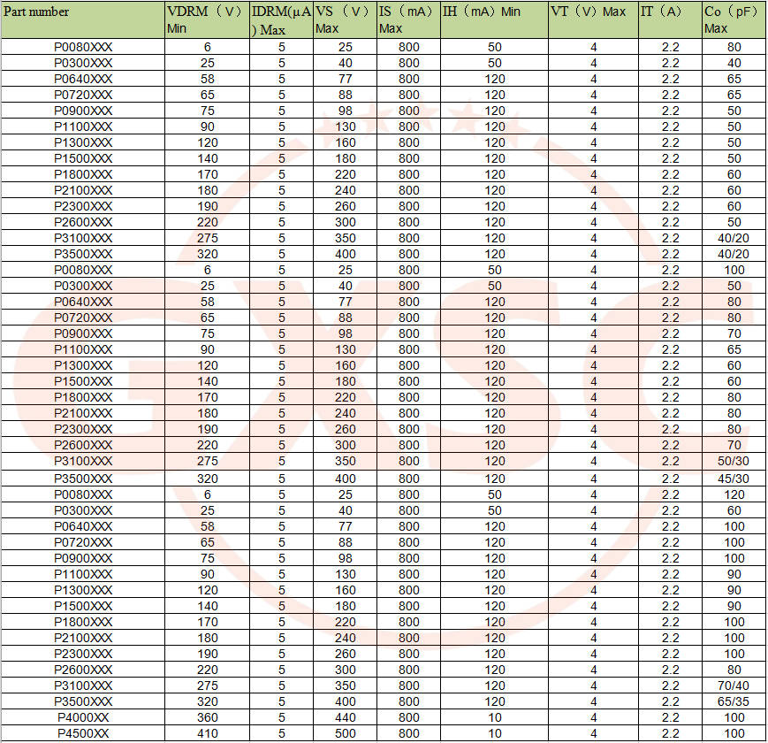The height and width of the screenshot is (743, 768).
Task: Select IS value 800 in P4500XX row
Action: tap(409, 733)
